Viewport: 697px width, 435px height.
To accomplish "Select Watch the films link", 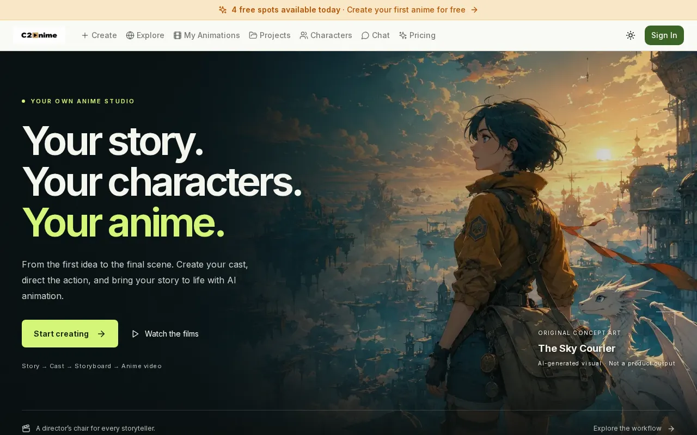I will [x=165, y=334].
